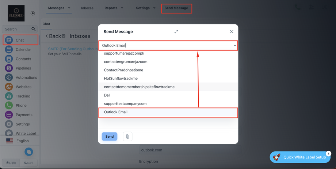Switch to Light theme mode
Viewport: 336px width, 169px height.
[x=11, y=163]
